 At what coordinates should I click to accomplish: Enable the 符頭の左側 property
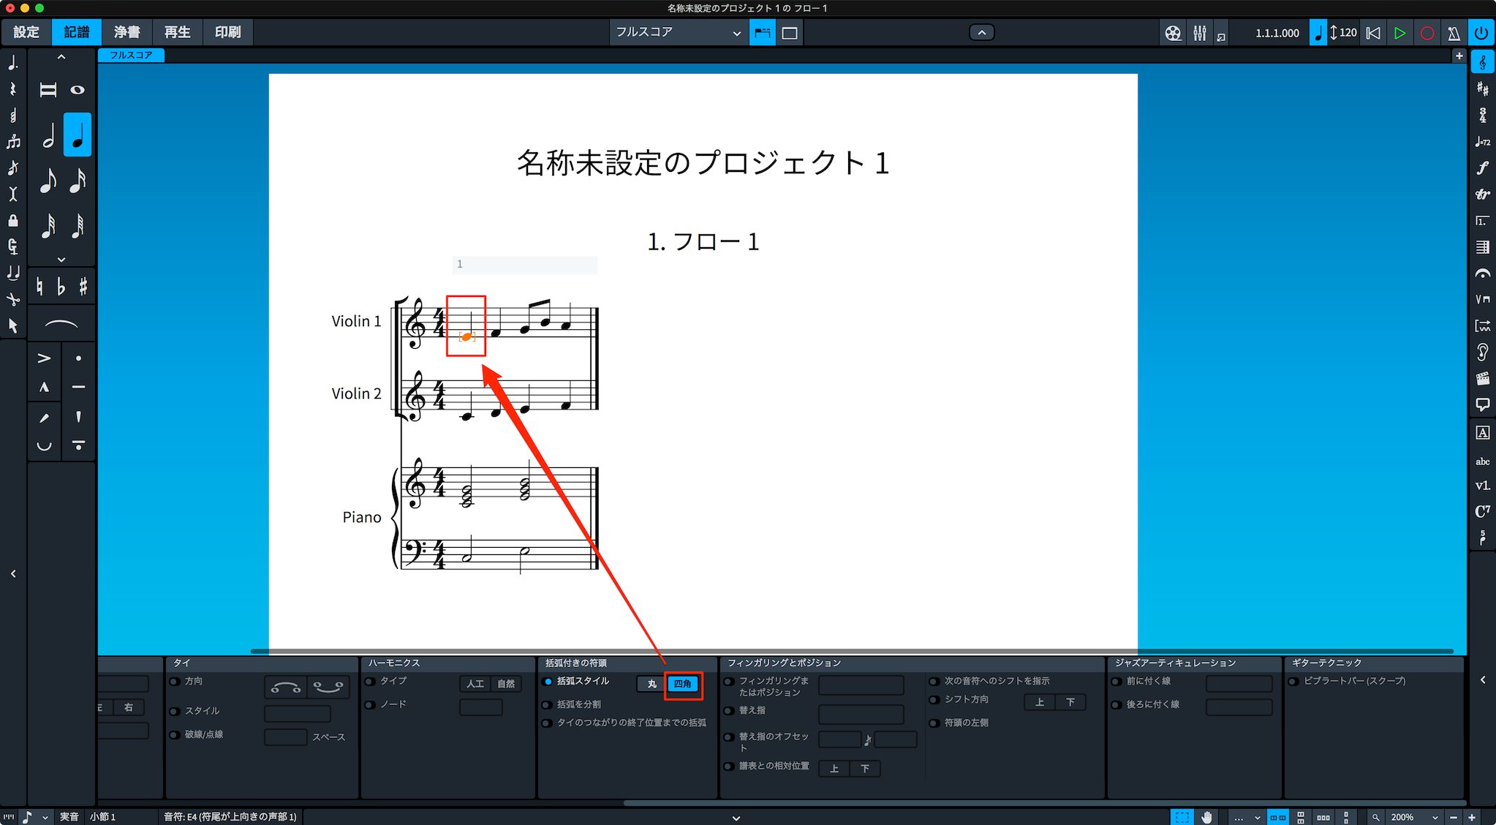point(934,723)
